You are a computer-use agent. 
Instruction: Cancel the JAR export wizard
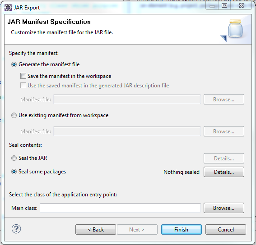click(226, 230)
